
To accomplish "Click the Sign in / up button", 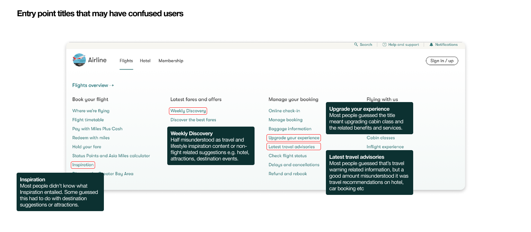I will 442,61.
